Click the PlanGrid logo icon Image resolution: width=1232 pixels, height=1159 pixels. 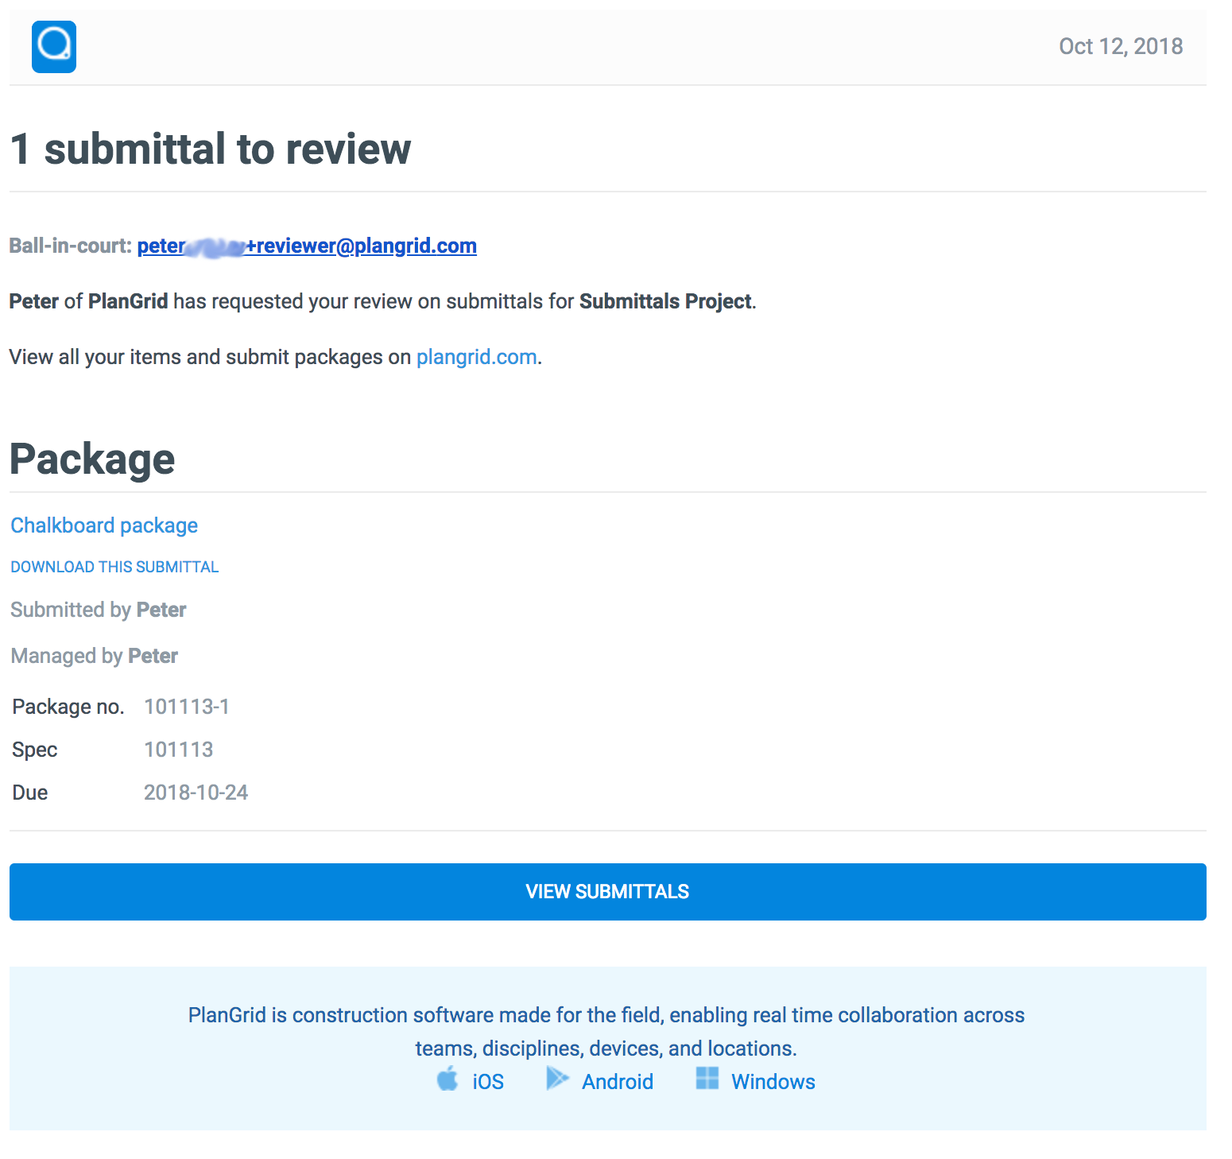click(54, 47)
